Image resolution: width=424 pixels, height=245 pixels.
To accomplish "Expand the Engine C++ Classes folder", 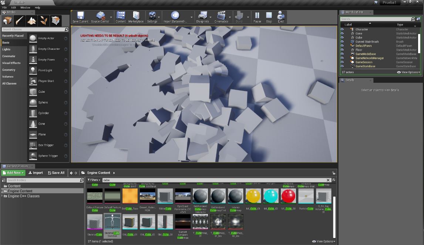I will coord(2,196).
